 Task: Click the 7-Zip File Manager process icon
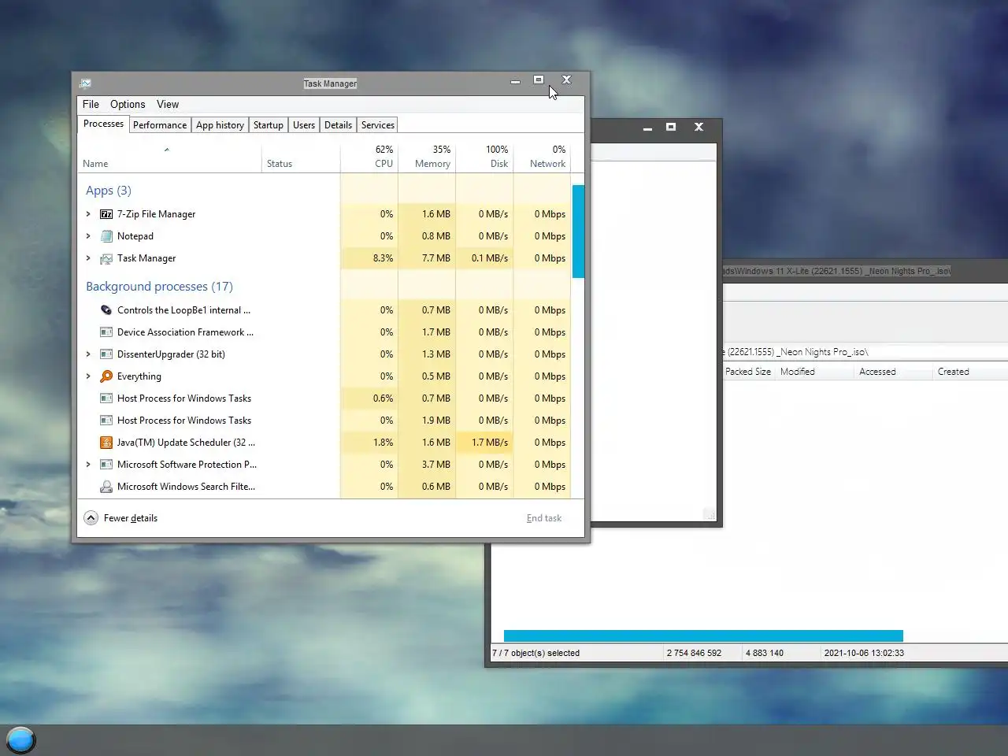pyautogui.click(x=106, y=214)
